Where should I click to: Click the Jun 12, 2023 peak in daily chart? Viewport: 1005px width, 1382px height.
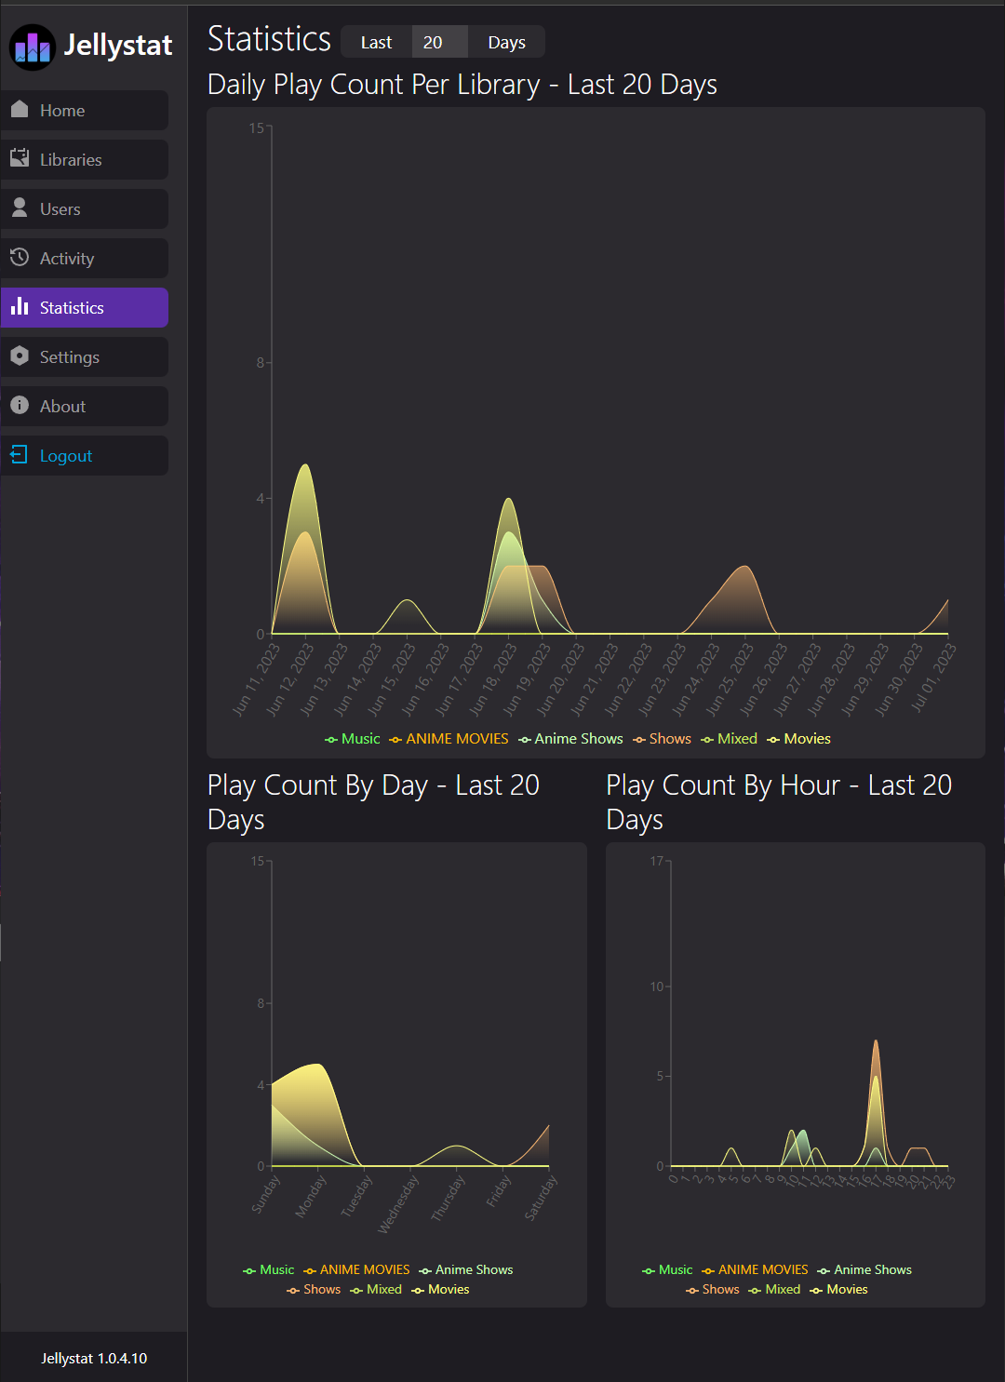(x=304, y=464)
